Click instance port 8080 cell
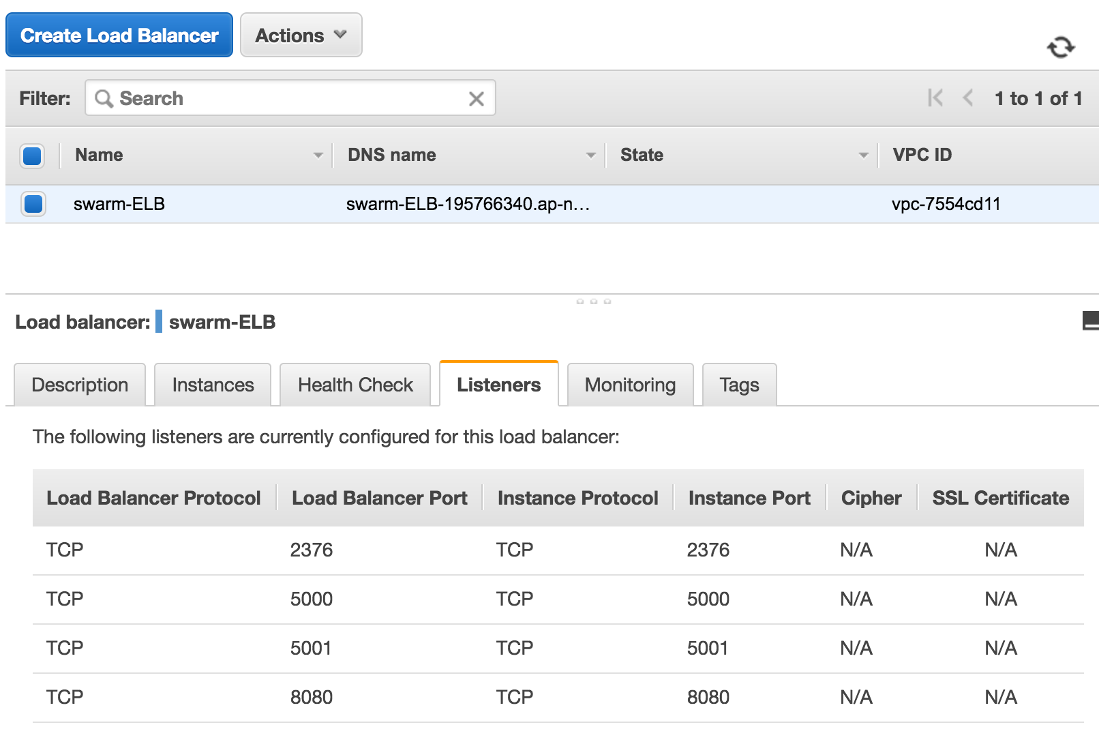The height and width of the screenshot is (742, 1099). pos(708,697)
